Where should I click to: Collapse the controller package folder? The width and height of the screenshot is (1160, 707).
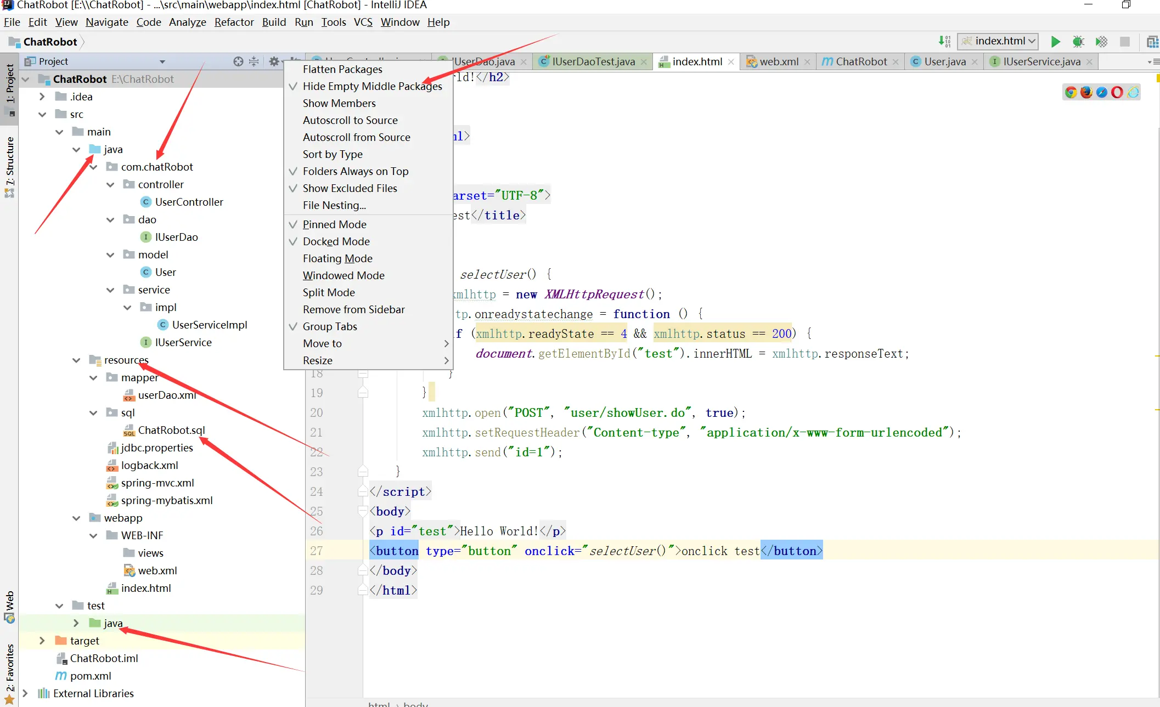click(x=110, y=185)
